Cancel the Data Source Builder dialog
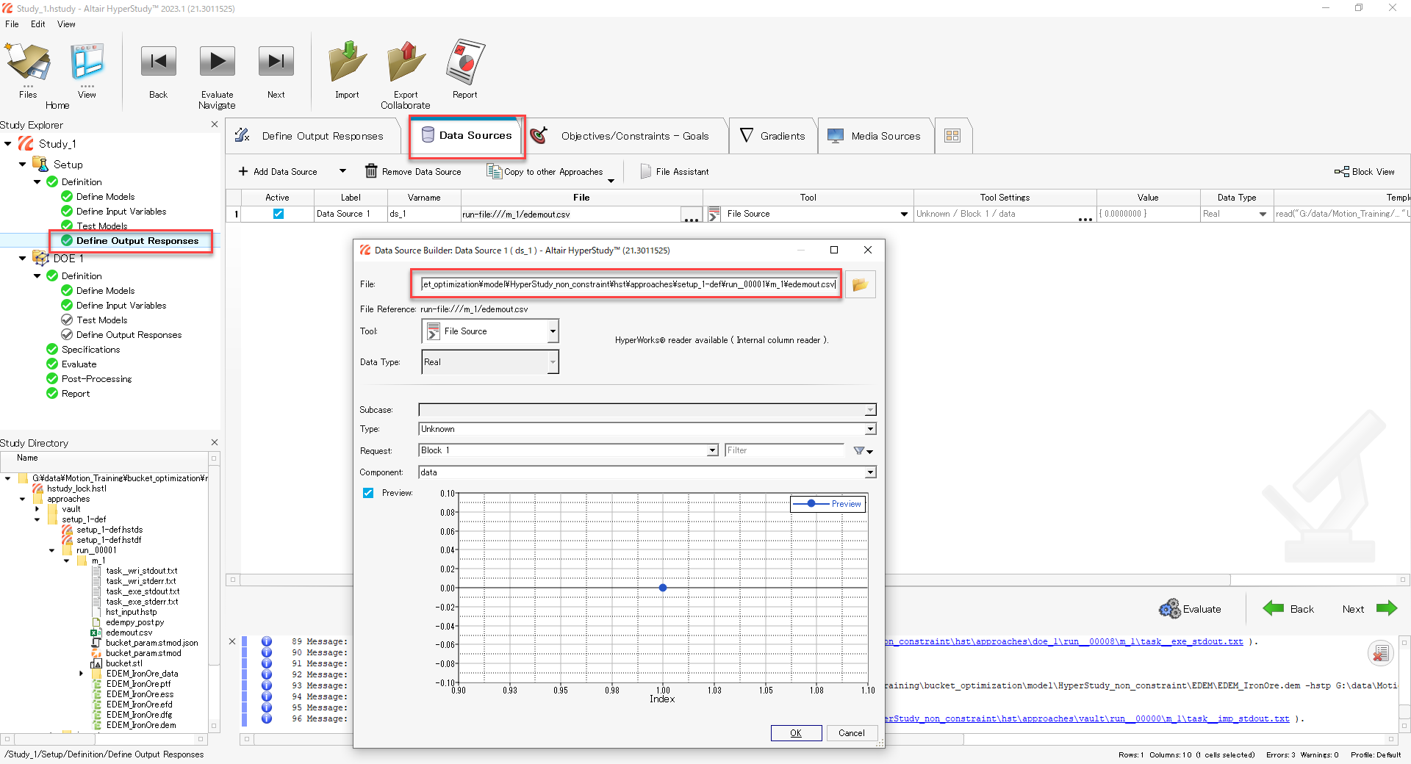The image size is (1411, 764). pos(852,733)
